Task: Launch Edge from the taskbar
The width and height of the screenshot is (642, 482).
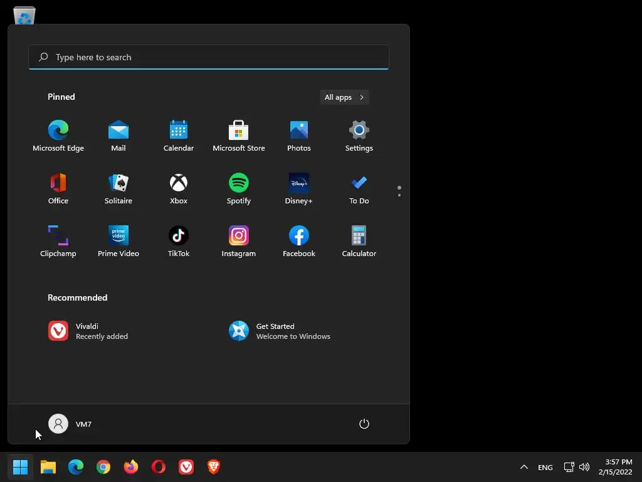Action: [x=76, y=467]
